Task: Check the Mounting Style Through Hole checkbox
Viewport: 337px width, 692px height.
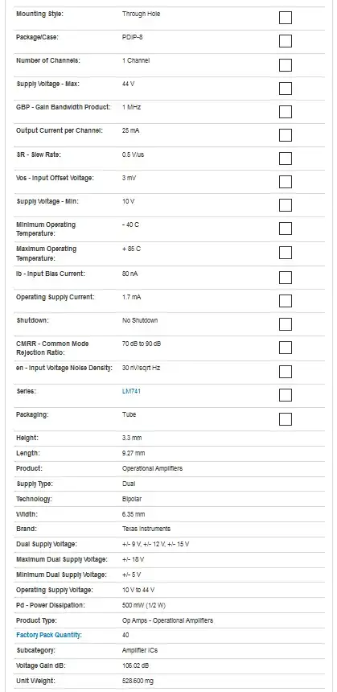Action: coord(286,18)
